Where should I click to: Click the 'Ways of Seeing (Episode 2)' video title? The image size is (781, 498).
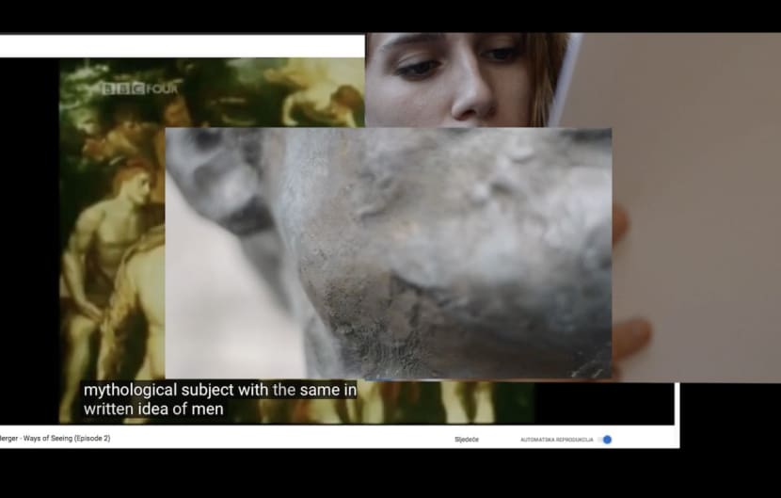tap(56, 439)
